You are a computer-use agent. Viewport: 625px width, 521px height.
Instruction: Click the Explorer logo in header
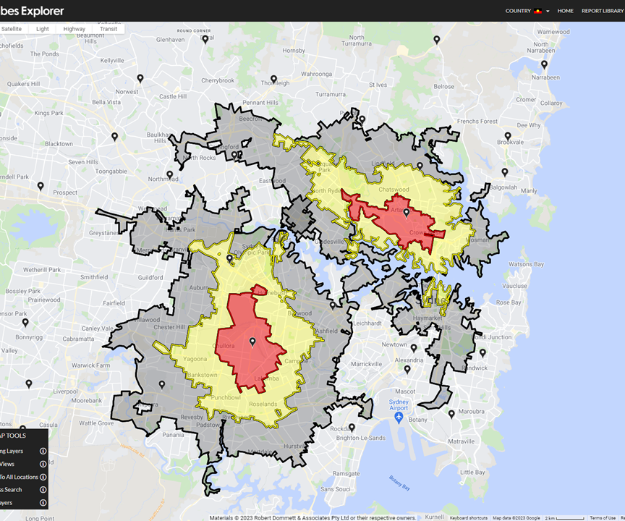click(x=32, y=11)
